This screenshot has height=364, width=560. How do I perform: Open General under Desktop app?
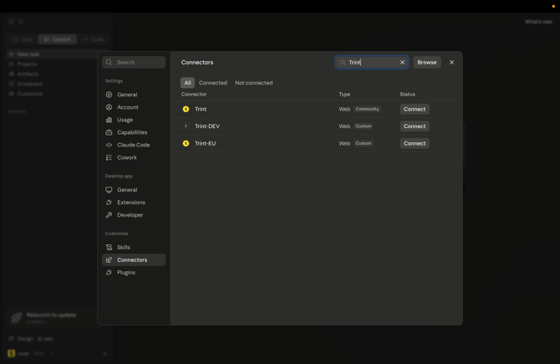[134, 190]
